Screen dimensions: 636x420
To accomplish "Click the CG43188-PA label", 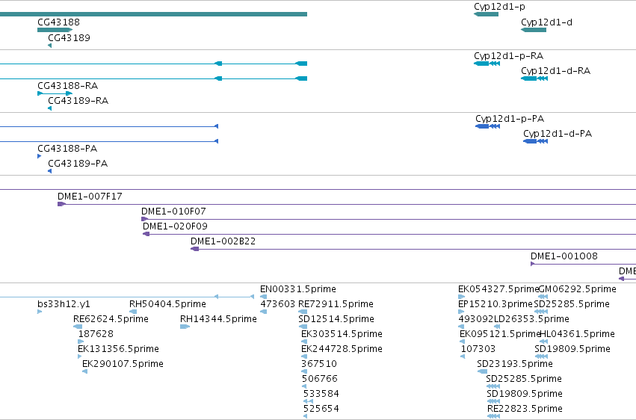I will 67,149.
